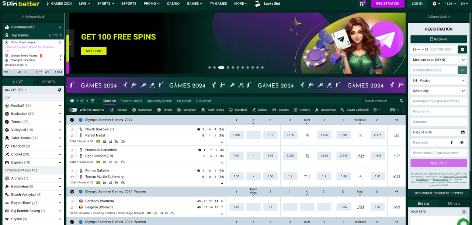Select By phone registration button
Image resolution: width=472 pixels, height=225 pixels.
click(x=439, y=39)
